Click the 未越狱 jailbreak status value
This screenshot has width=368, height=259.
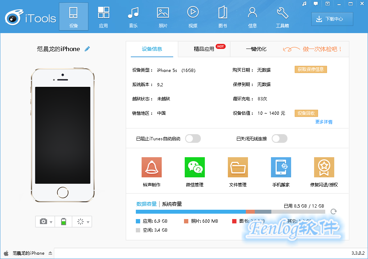(164, 99)
